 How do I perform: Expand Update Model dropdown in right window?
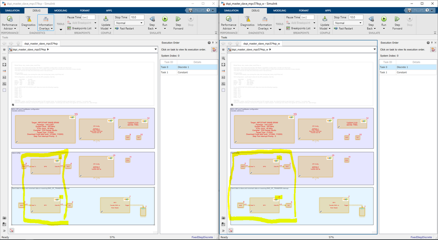330,29
